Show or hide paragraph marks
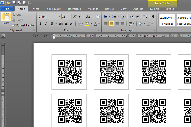This screenshot has height=127, width=191. (153, 17)
